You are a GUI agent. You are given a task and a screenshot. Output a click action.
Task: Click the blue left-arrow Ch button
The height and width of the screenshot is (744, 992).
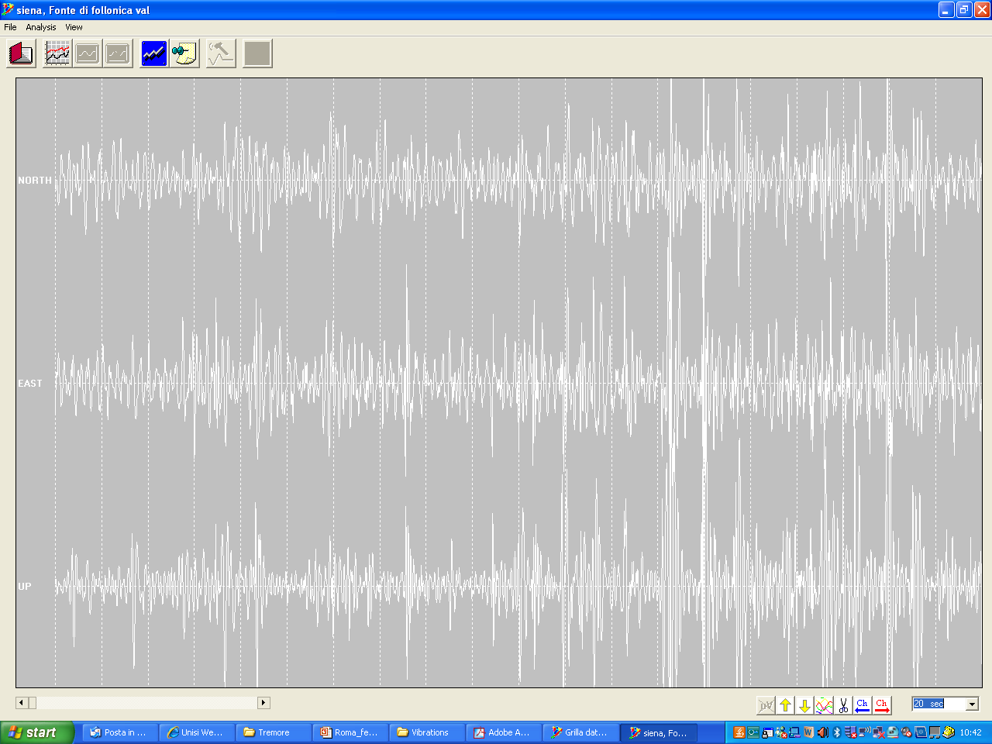863,705
